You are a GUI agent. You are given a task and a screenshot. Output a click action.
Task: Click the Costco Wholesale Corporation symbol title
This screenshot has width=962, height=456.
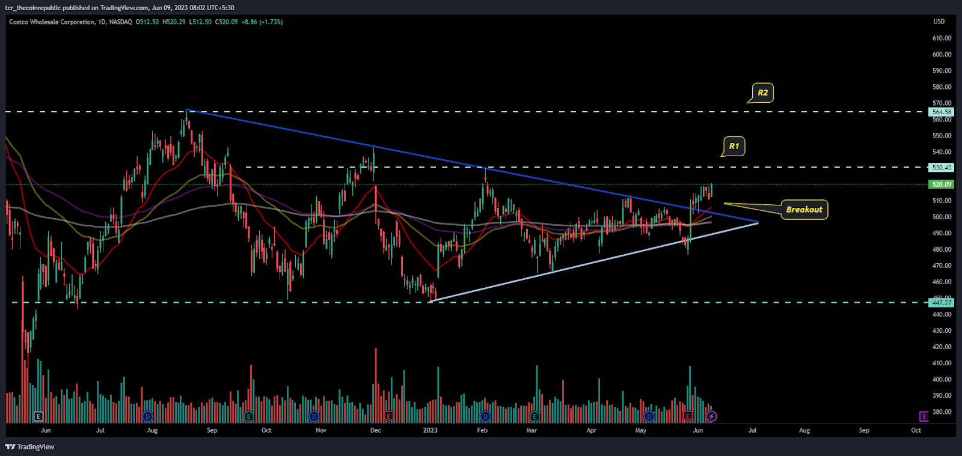52,22
